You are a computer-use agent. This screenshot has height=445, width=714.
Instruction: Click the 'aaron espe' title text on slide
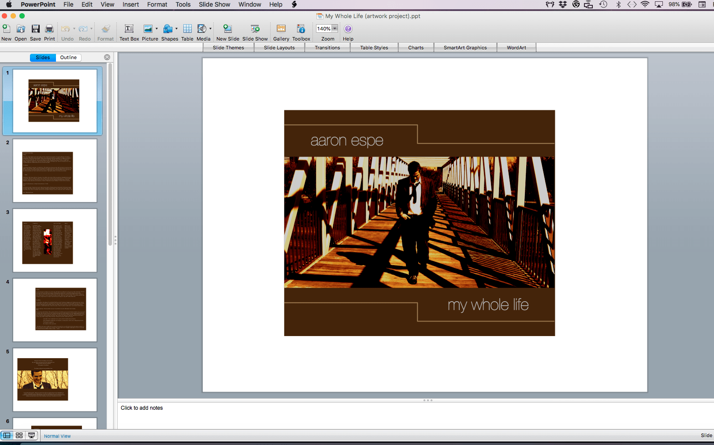point(347,140)
